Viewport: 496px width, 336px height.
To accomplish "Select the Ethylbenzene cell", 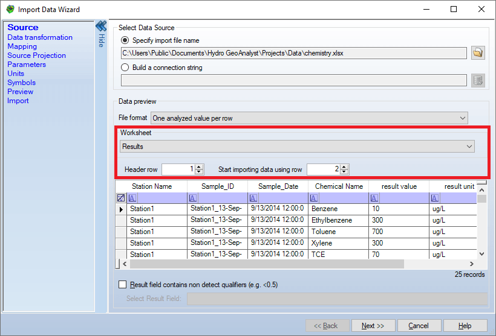I will [x=338, y=220].
